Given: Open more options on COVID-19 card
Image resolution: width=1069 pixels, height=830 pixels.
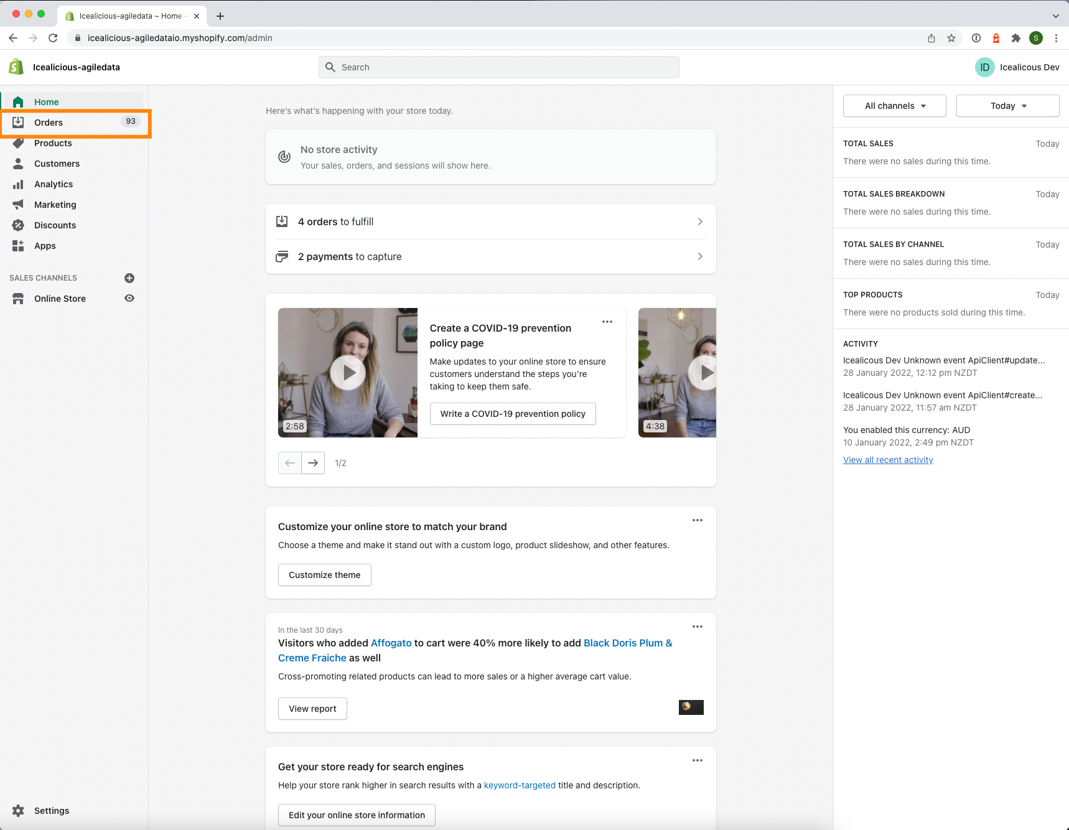Looking at the screenshot, I should pos(607,322).
